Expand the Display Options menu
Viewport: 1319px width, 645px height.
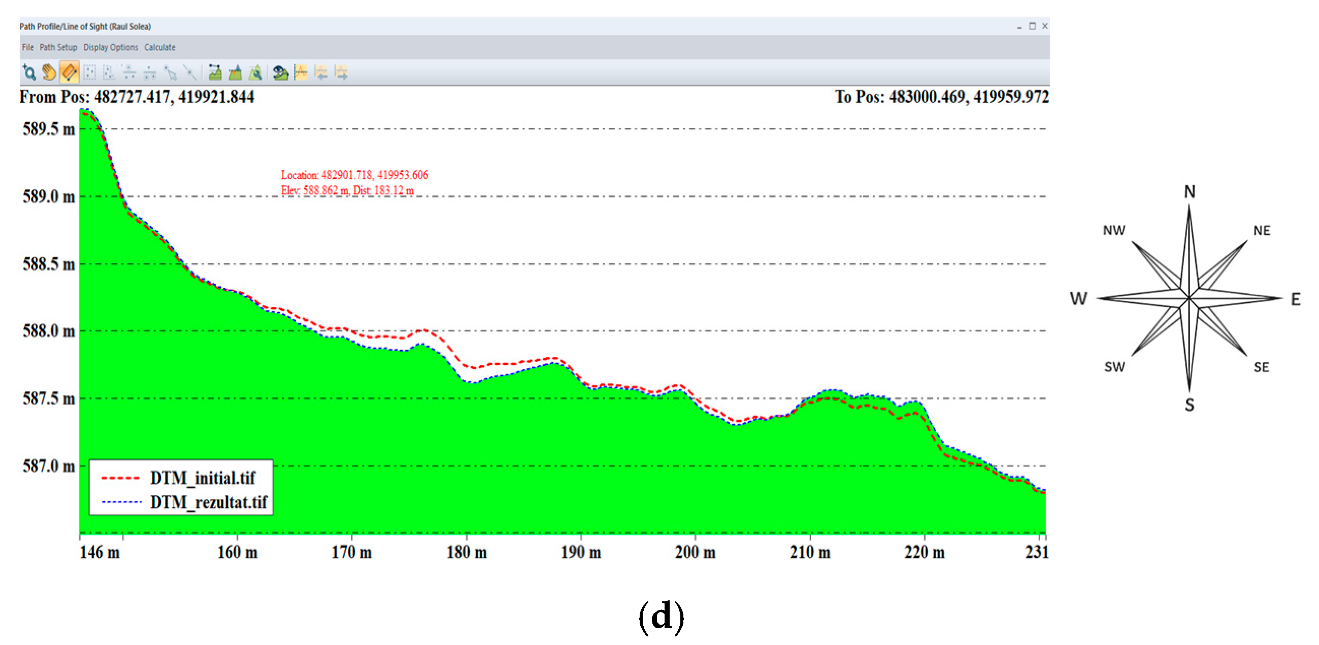coord(111,47)
